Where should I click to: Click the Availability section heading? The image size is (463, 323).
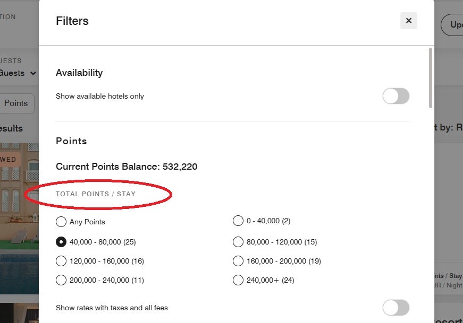click(79, 73)
